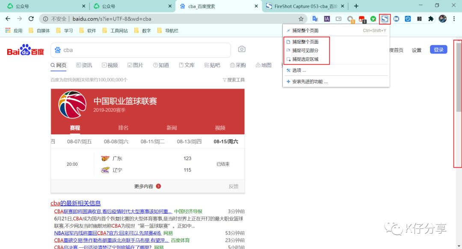Switch to the first 公众号 browser tab
Viewport: 462px width, 249px height.
[x=47, y=6]
